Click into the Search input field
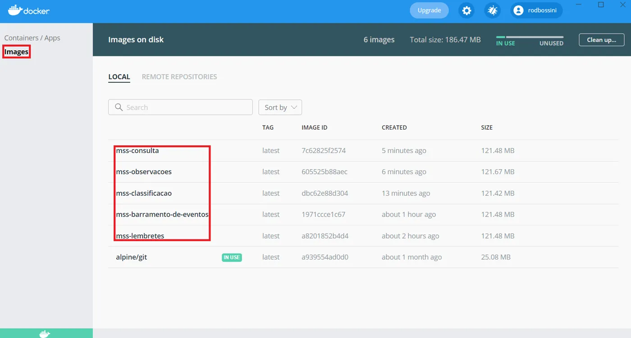 coord(180,107)
